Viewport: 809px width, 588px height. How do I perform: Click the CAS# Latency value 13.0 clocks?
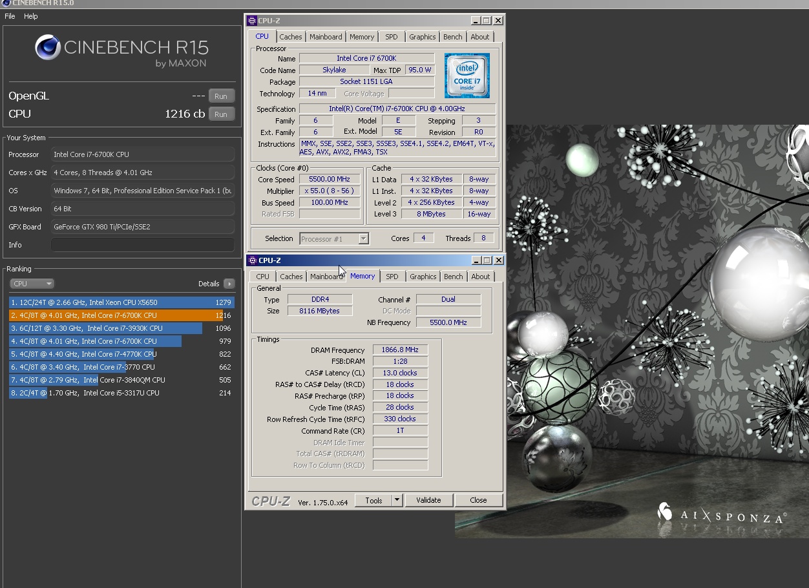pyautogui.click(x=400, y=373)
